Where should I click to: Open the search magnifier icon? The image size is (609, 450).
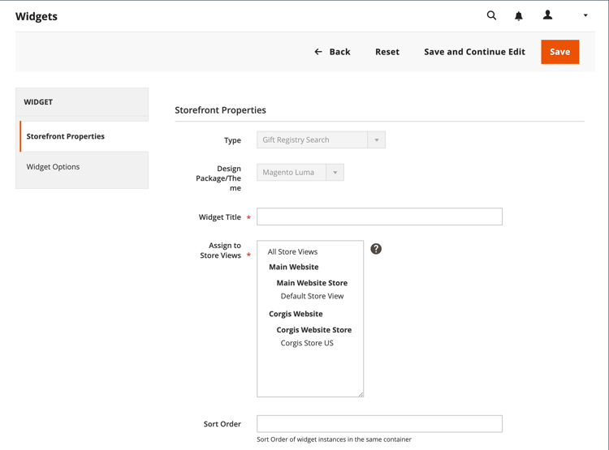[491, 15]
